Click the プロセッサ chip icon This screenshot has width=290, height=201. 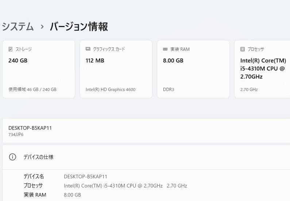(243, 49)
